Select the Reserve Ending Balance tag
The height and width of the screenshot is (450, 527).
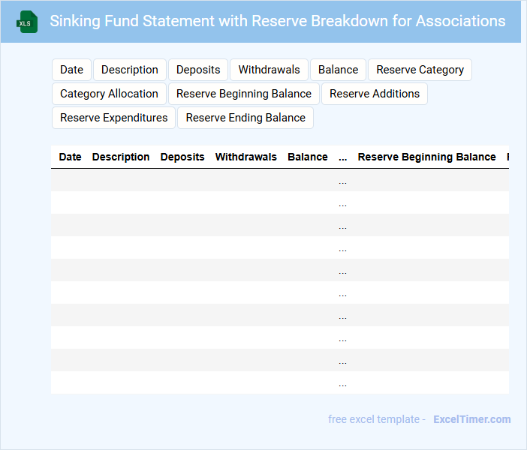tap(245, 118)
